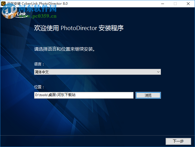Click the 请选择语言和位置来继续安装 instruction text

[65, 49]
